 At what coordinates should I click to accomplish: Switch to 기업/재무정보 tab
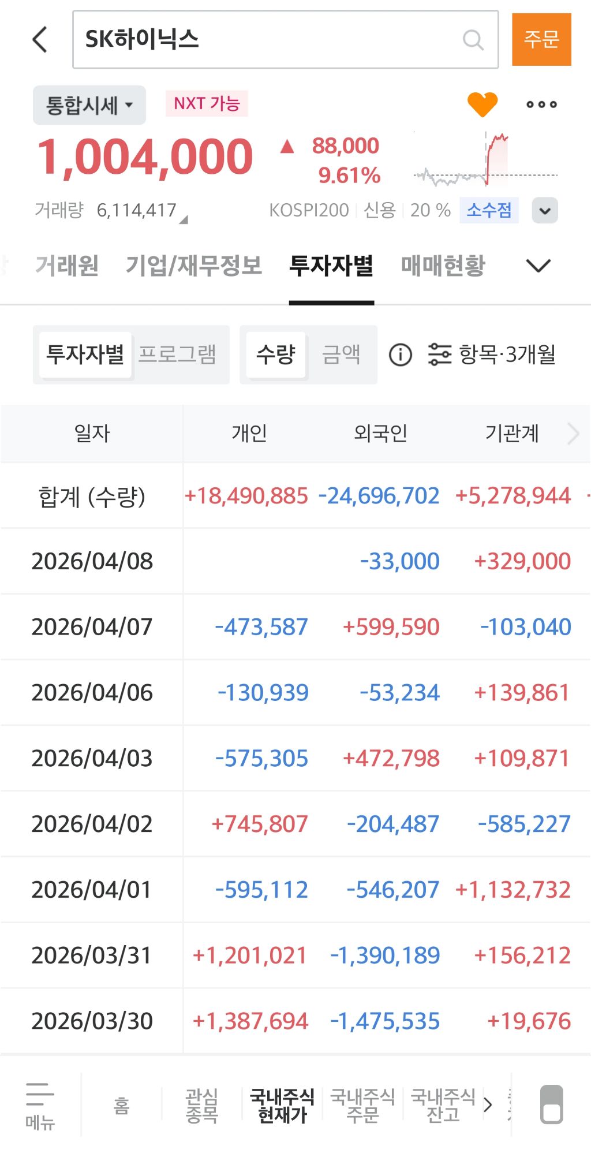(x=194, y=266)
